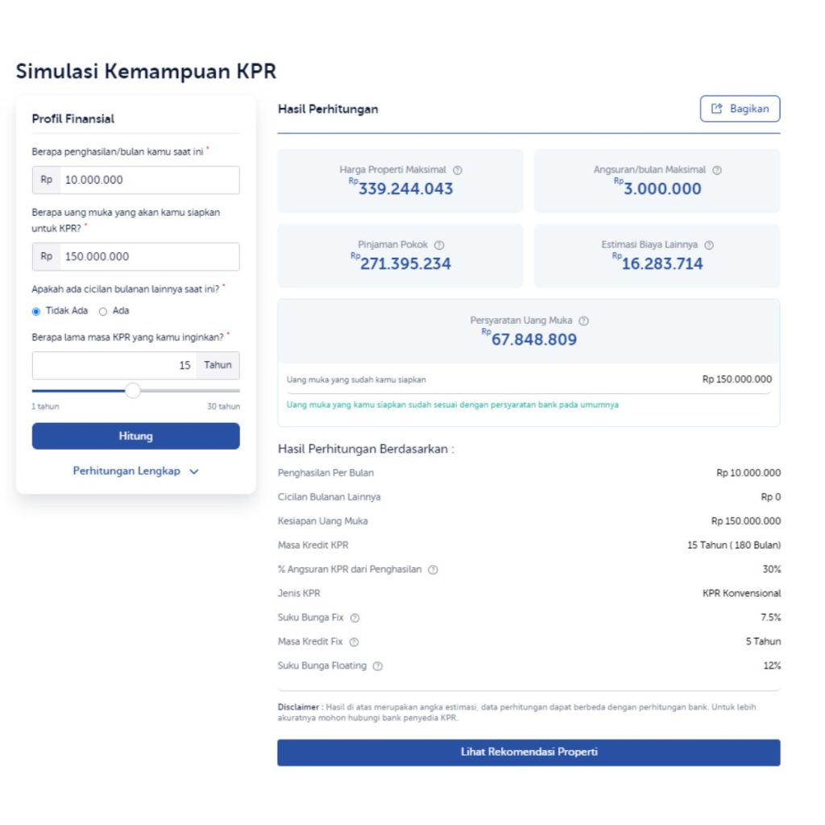Select the Ada radio option

[x=103, y=311]
